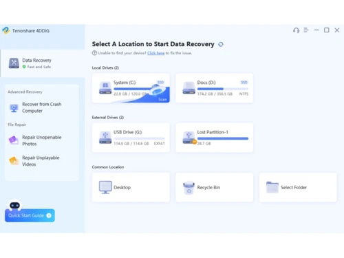Click the green Fast and Safe shield icon
The width and height of the screenshot is (344, 258).
coord(24,67)
